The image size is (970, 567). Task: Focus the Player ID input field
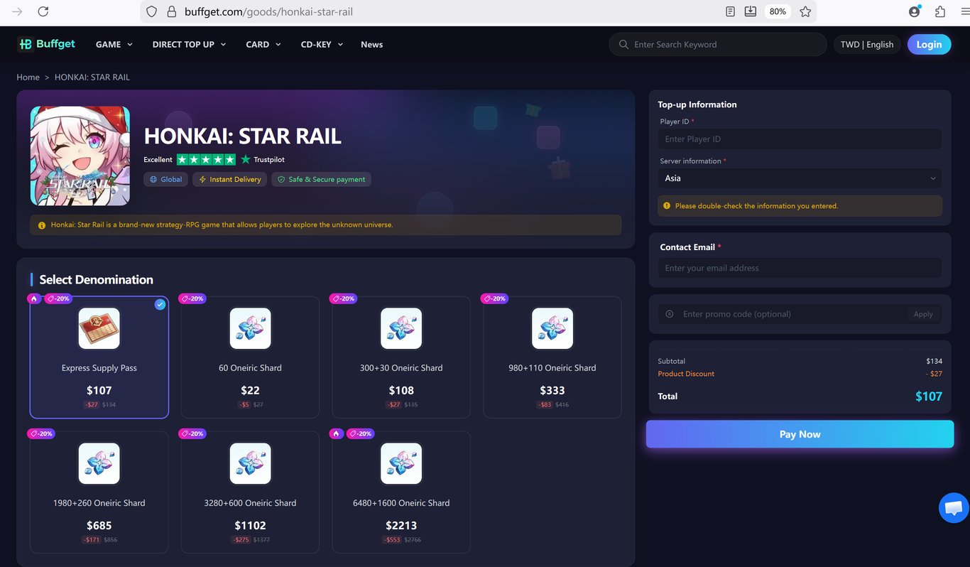click(800, 139)
